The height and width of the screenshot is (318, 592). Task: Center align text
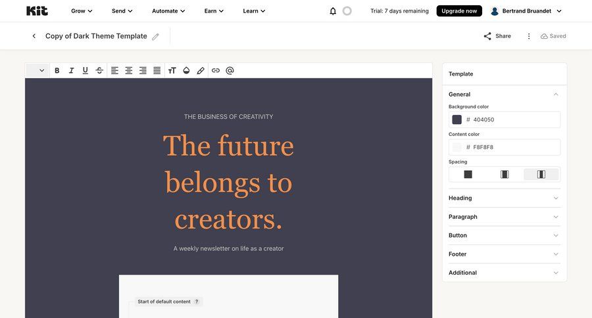pyautogui.click(x=129, y=70)
